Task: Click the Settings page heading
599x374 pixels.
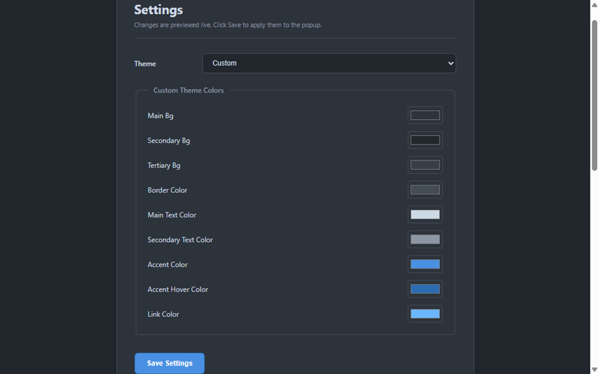Action: click(158, 9)
